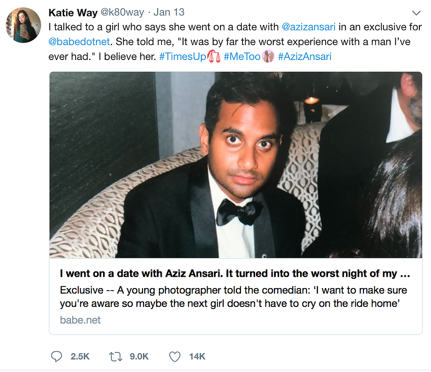This screenshot has height=372, width=431.
Task: Visit the babe.net source link
Action: point(80,320)
